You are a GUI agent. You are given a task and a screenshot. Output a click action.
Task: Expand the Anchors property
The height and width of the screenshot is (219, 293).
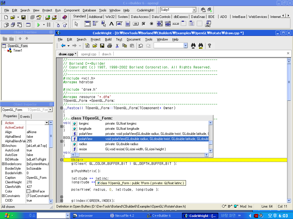click(x=3, y=146)
